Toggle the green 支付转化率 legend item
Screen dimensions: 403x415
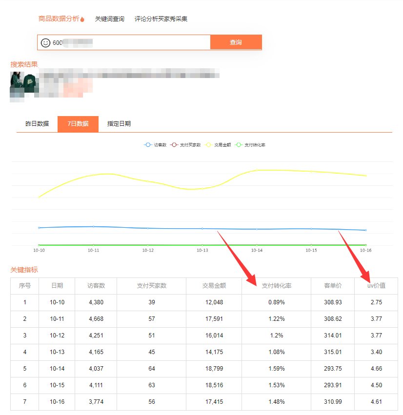pyautogui.click(x=250, y=145)
